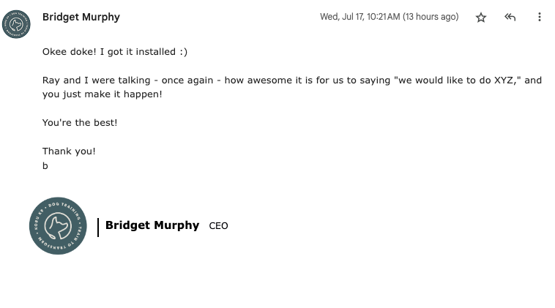Open the three-dot More options menu
Screen dimensions: 555x308
point(540,18)
